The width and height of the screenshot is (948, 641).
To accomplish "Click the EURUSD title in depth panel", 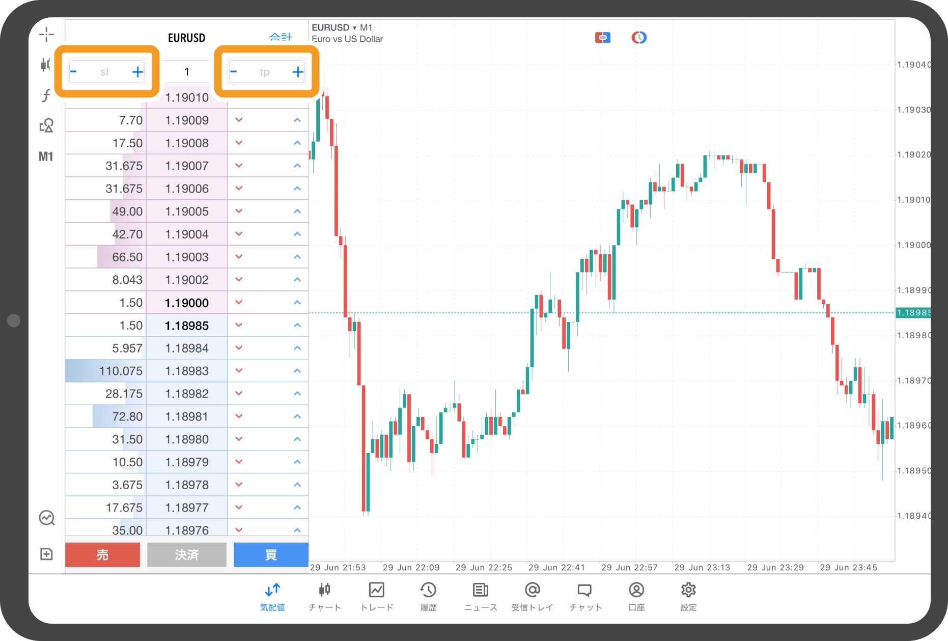I will (x=187, y=38).
